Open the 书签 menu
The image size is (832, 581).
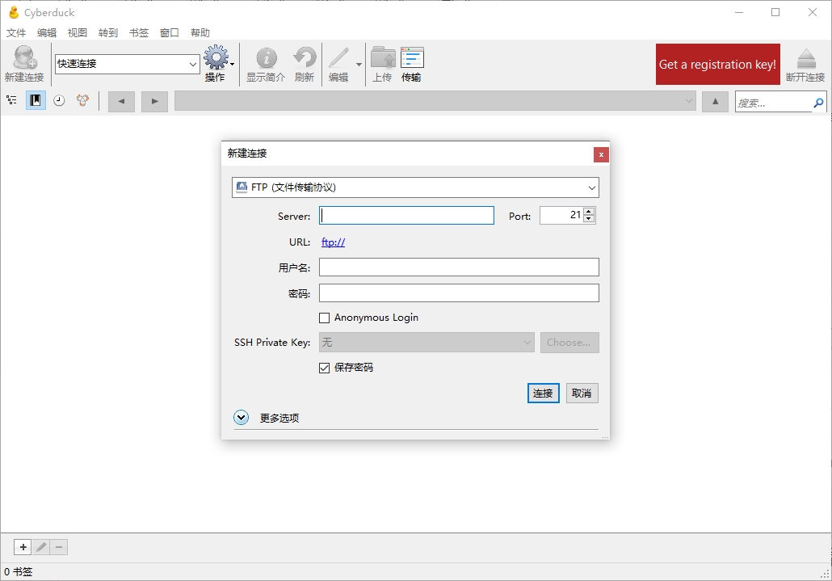tap(139, 33)
